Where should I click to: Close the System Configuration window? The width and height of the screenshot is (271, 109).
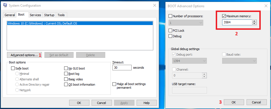tap(155, 5)
